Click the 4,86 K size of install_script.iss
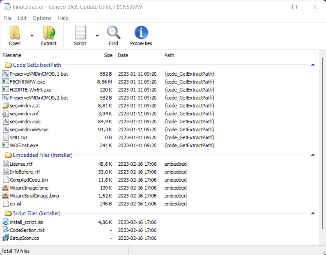The height and width of the screenshot is (255, 326). click(x=105, y=222)
